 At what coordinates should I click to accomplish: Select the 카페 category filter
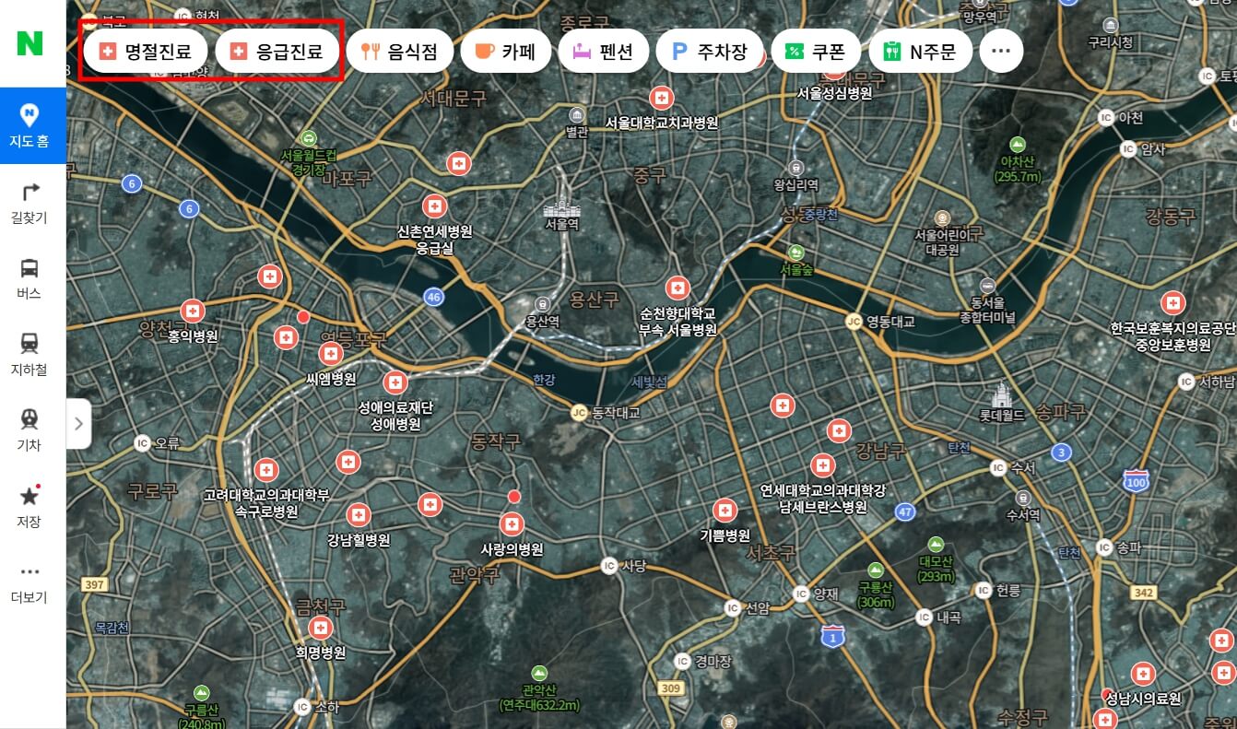(507, 51)
